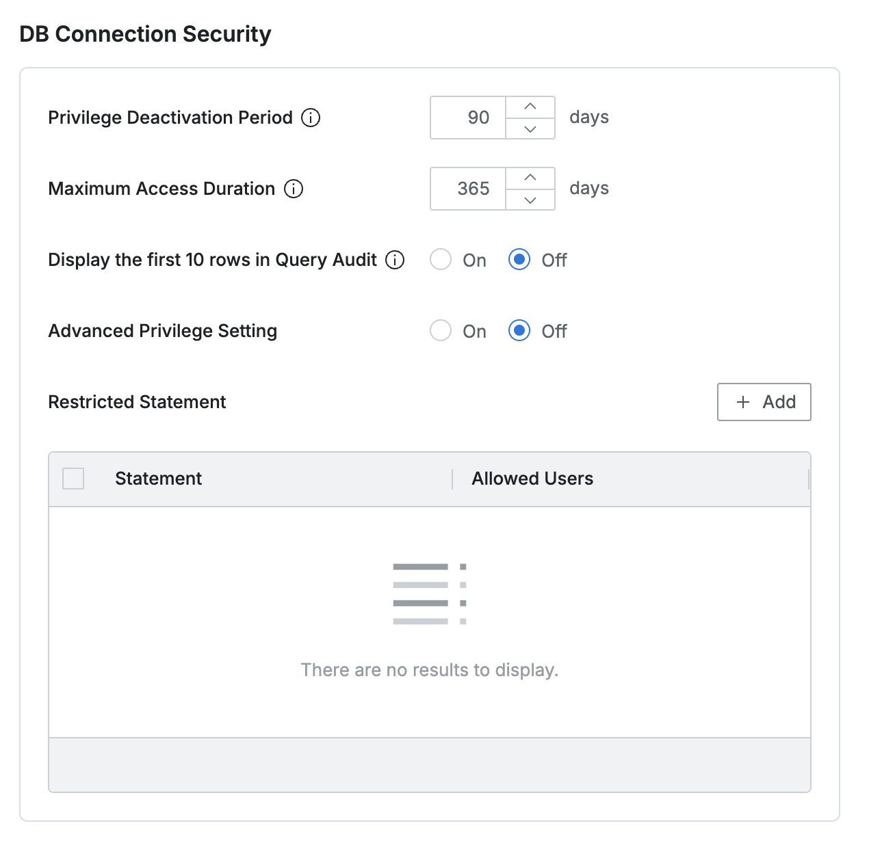Click info icon next to Privilege Deactivation Period
This screenshot has height=845, width=869.
point(311,118)
